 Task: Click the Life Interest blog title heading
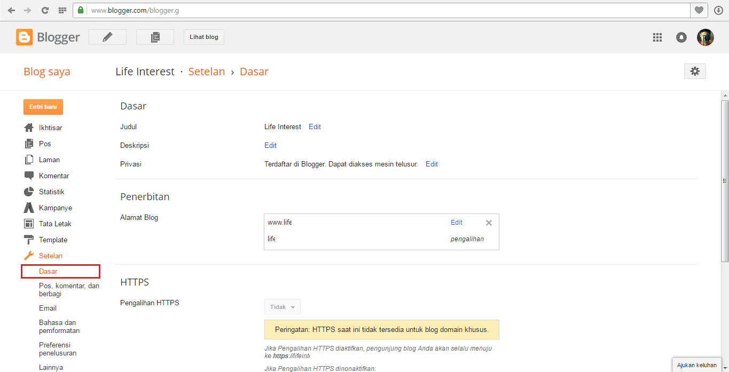[145, 72]
